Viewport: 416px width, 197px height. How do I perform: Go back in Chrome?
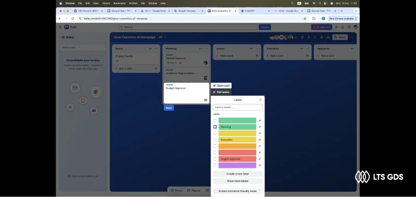60,19
